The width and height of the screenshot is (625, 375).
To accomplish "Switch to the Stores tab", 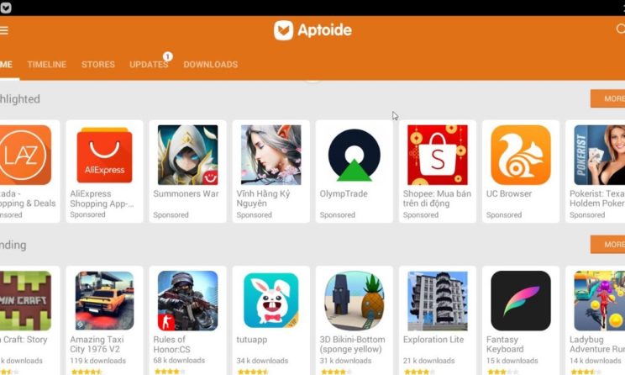I will tap(98, 64).
